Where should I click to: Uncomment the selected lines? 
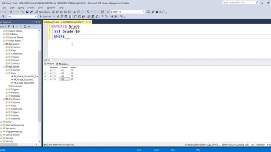[x=106, y=16]
